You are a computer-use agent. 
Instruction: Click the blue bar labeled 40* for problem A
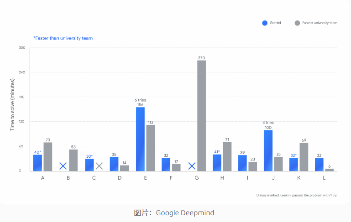[37, 163]
